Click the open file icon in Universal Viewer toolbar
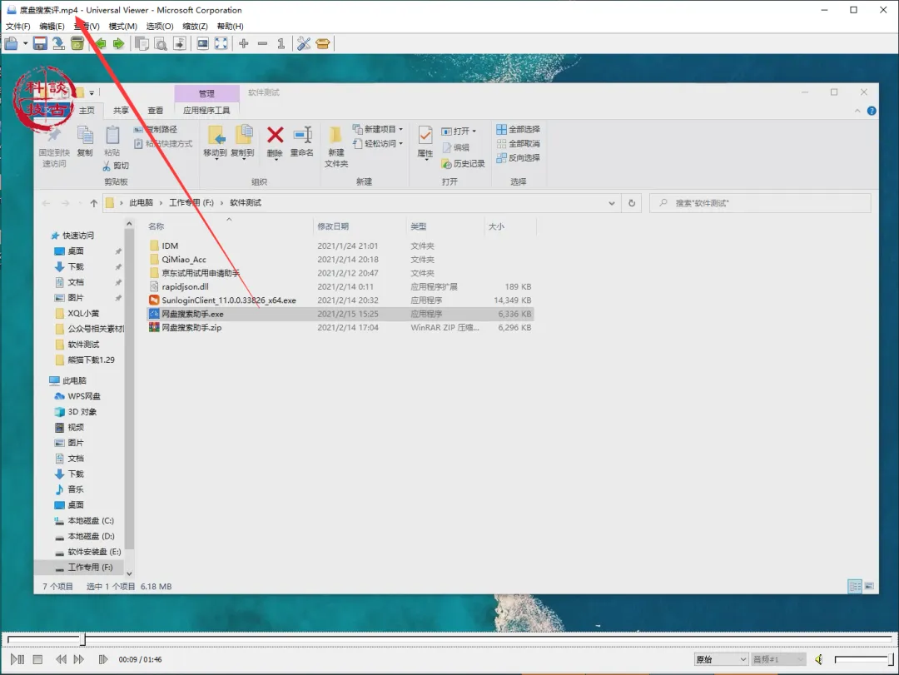 pos(11,43)
